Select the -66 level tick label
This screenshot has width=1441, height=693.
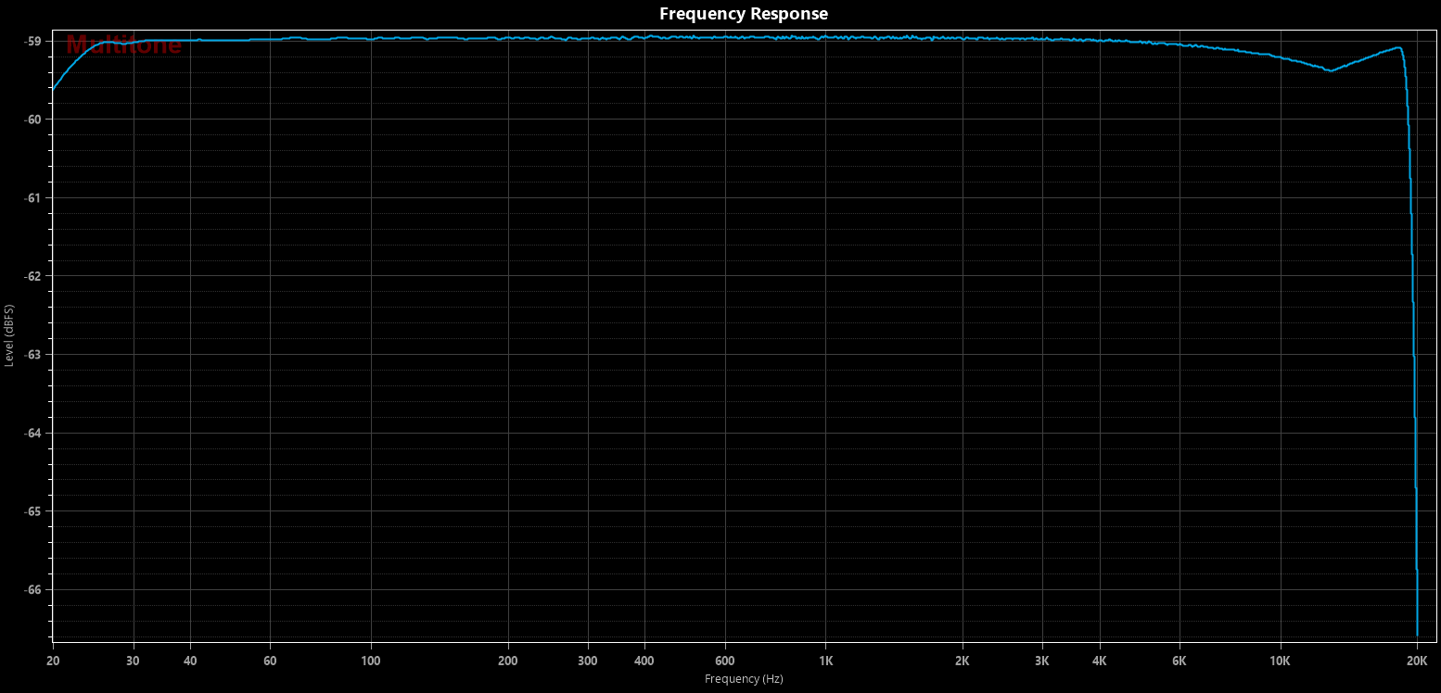(32, 590)
